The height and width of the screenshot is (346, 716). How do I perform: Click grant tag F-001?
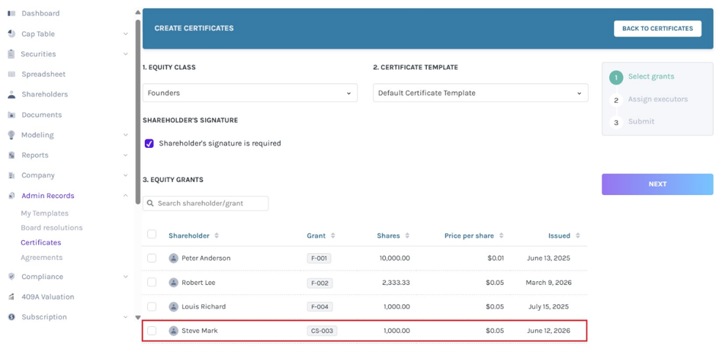319,258
